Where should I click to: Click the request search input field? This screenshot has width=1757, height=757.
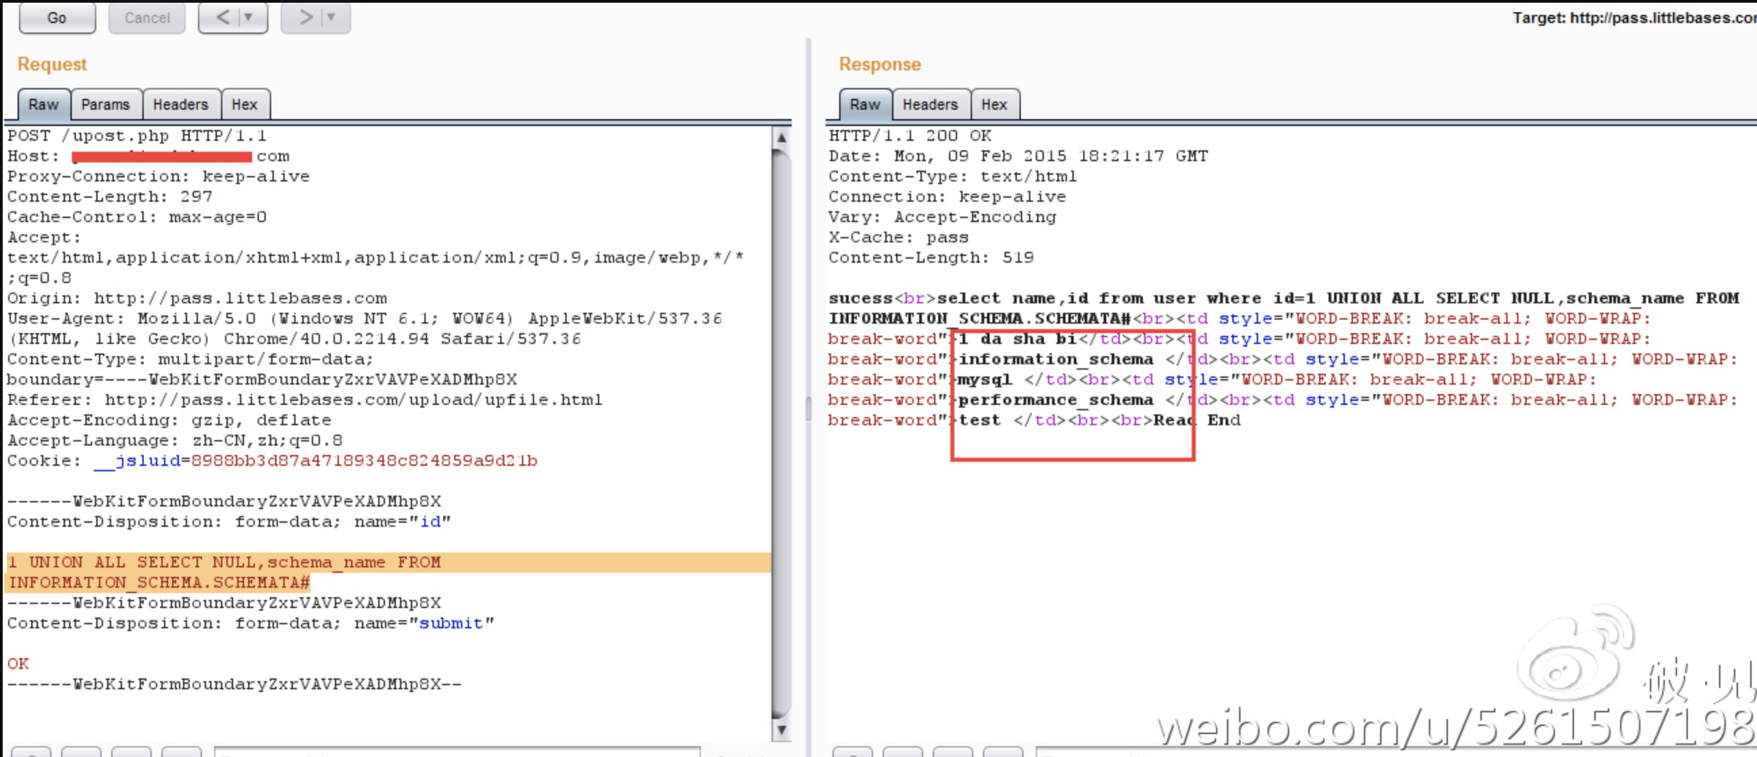(x=457, y=752)
